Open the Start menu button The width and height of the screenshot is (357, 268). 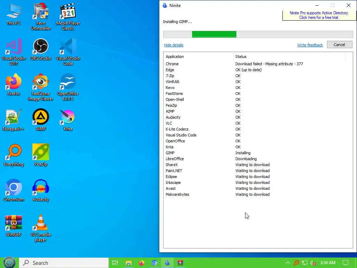[9, 263]
